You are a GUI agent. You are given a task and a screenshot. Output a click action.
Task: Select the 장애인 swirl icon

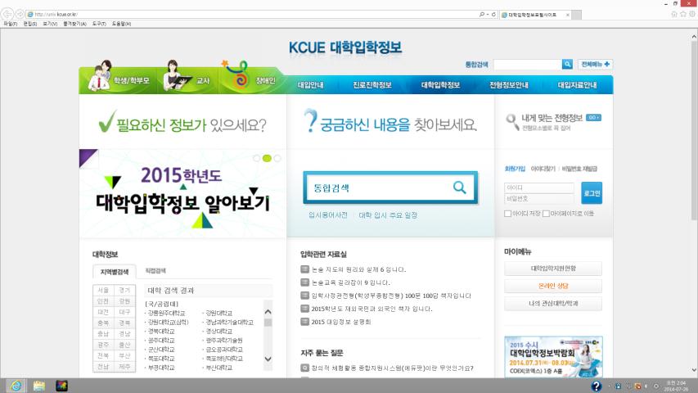(236, 74)
